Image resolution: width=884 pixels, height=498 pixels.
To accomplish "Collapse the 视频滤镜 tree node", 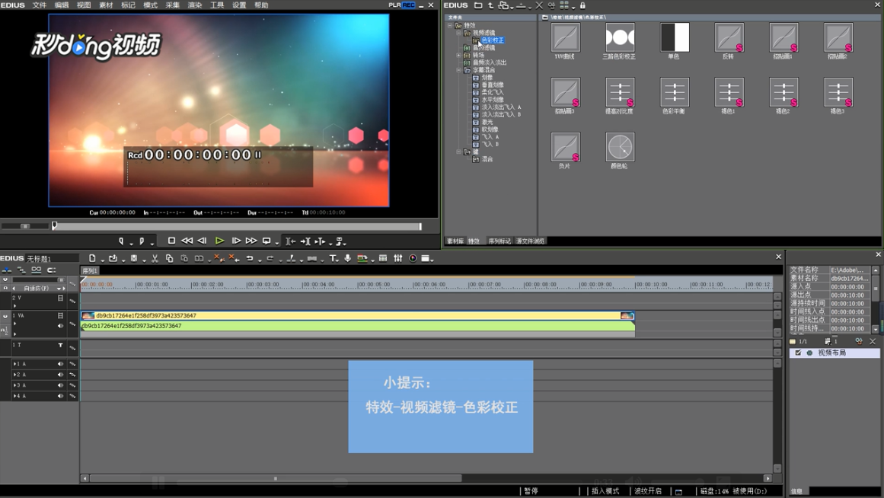I will (x=458, y=33).
